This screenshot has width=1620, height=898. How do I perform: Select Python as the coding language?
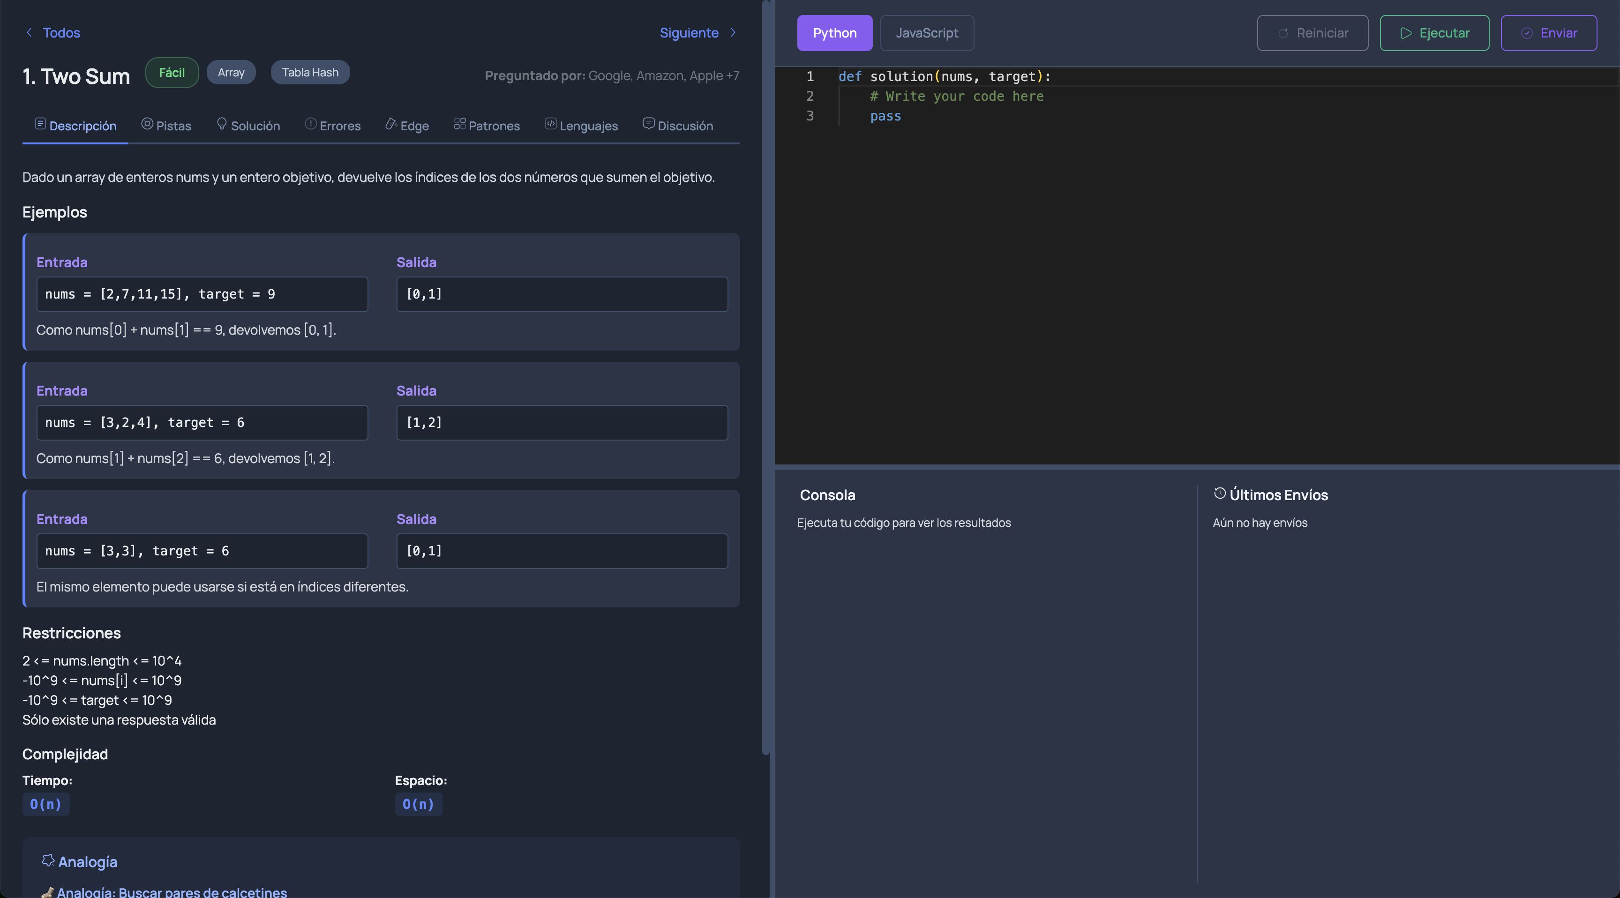834,33
